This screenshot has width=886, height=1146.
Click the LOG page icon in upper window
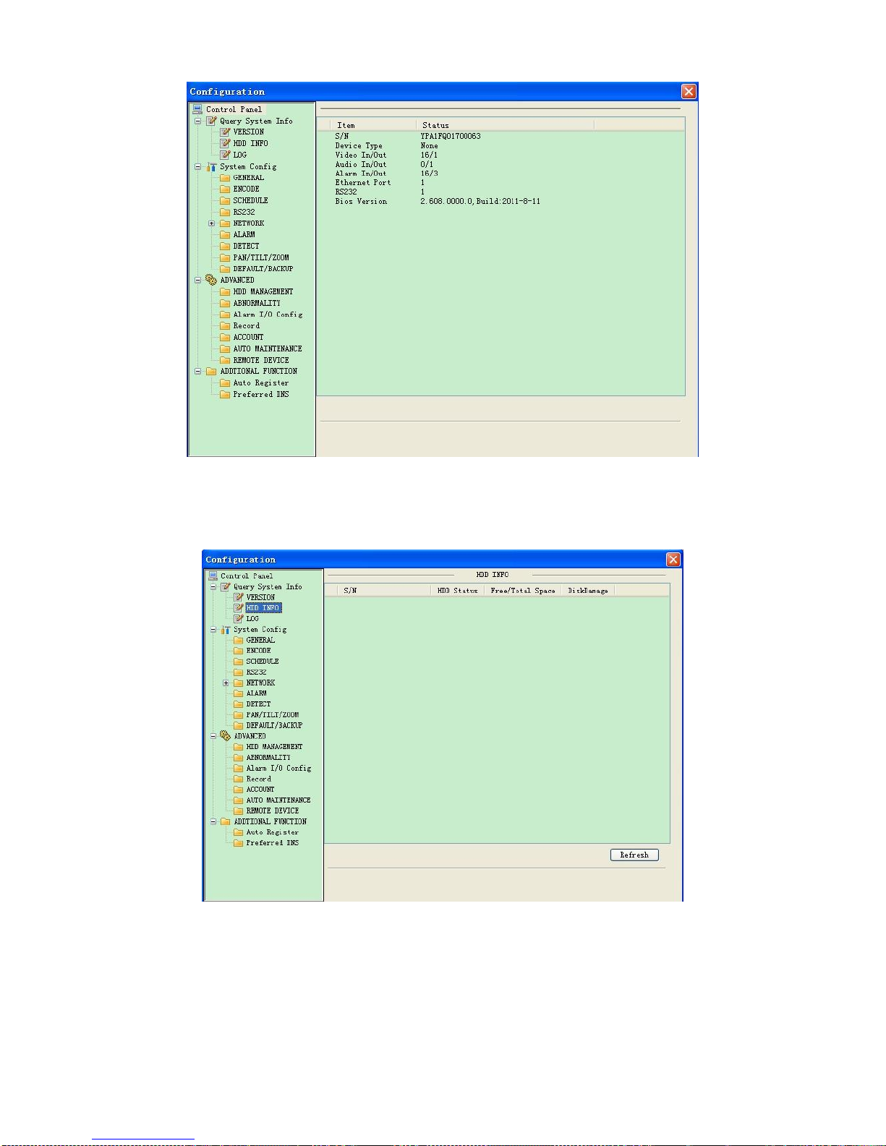[x=225, y=155]
